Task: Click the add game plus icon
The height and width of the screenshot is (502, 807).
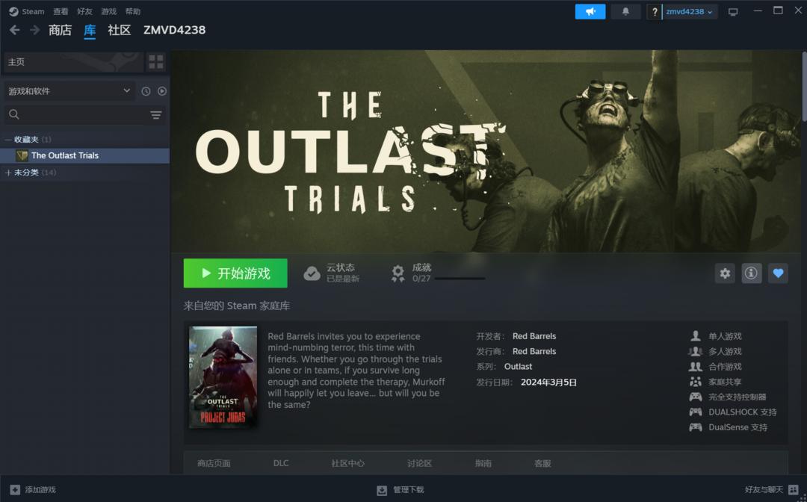Action: point(15,489)
